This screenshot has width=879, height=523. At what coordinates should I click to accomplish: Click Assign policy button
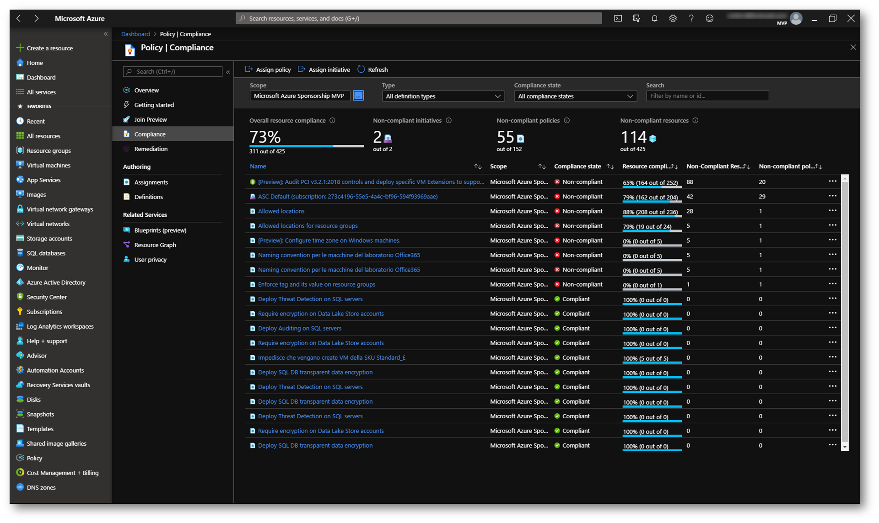tap(268, 69)
